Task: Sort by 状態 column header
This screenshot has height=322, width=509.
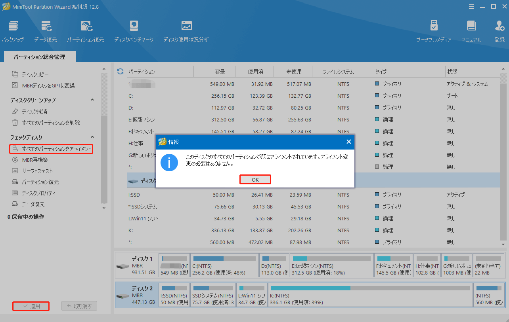Action: click(472, 72)
